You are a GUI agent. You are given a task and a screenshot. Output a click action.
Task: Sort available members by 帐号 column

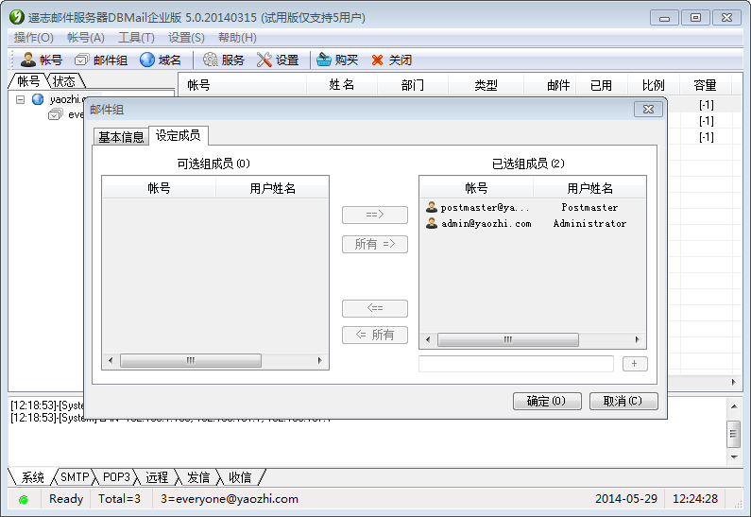pos(159,188)
